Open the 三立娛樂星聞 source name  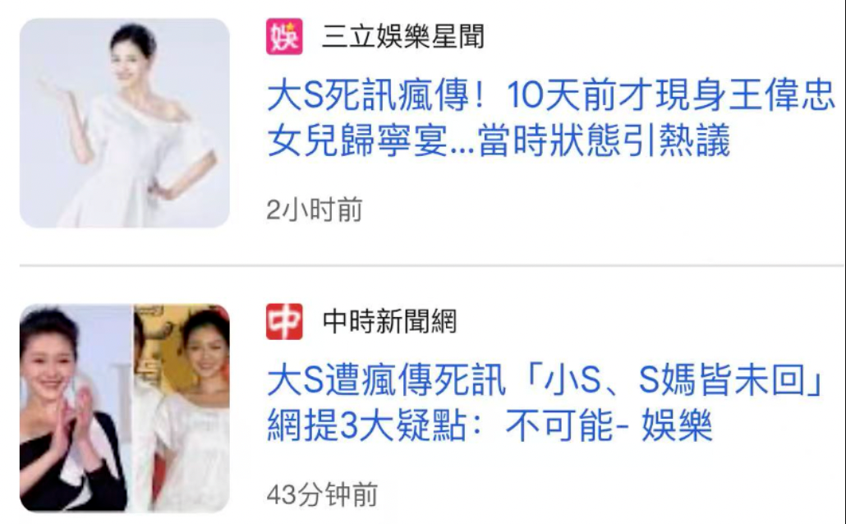click(x=403, y=37)
